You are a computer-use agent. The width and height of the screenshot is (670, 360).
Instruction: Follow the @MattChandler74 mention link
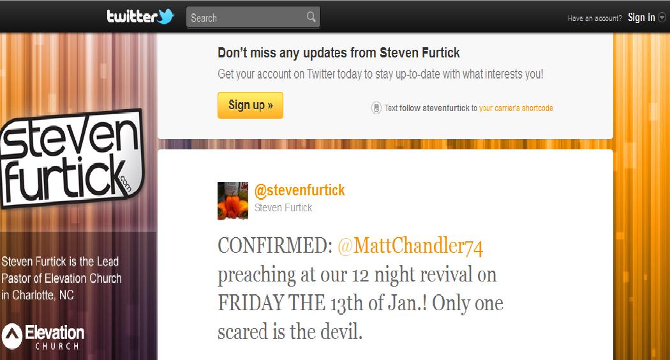coord(410,246)
